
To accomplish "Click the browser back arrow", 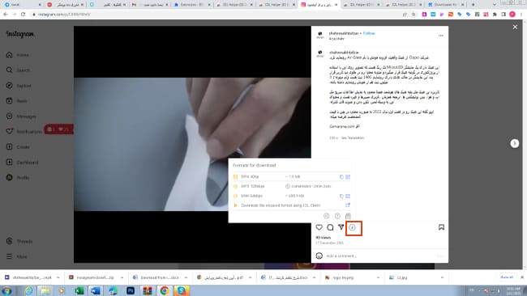I will coord(6,15).
